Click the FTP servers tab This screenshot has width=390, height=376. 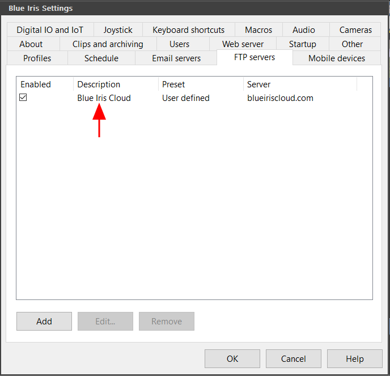(x=255, y=57)
